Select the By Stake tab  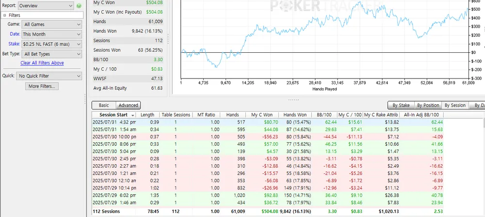401,105
